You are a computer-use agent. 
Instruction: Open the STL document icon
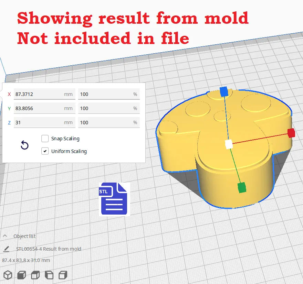(x=114, y=199)
